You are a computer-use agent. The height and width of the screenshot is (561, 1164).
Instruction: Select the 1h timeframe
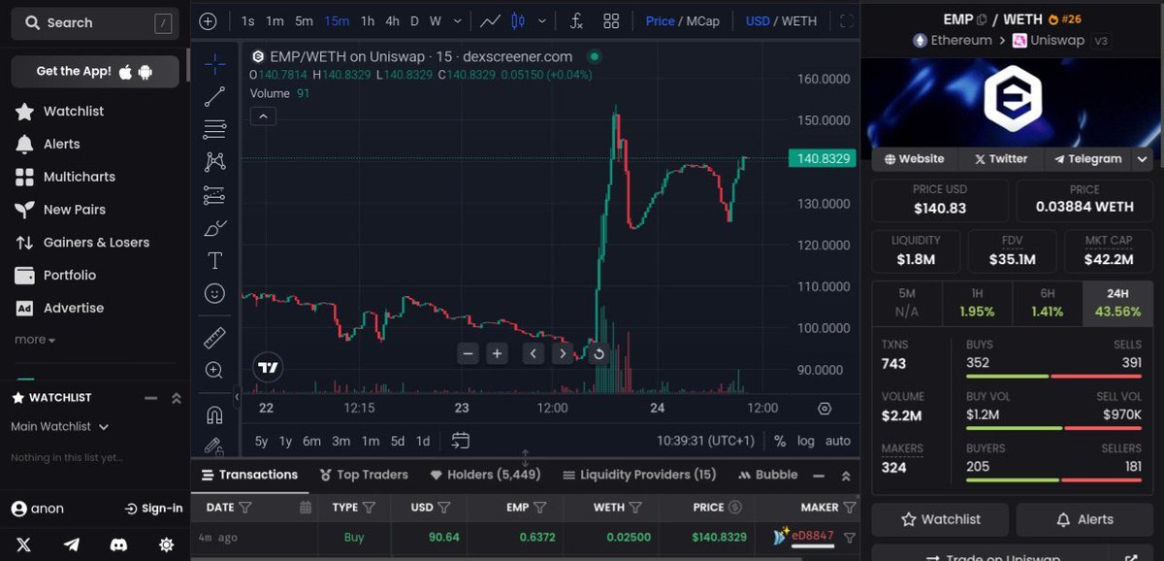coord(367,20)
